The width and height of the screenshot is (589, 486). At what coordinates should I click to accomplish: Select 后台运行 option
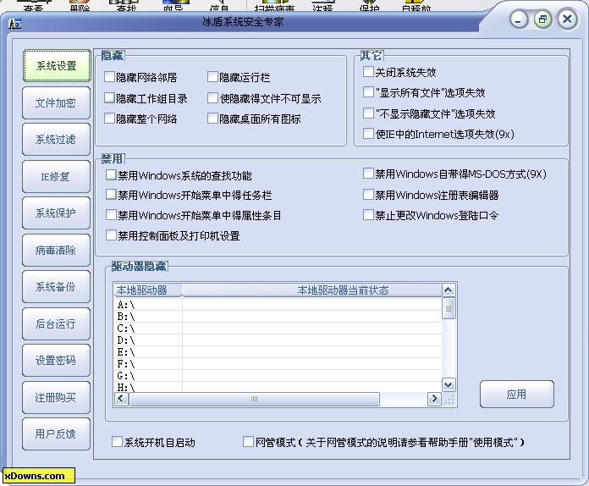point(56,323)
